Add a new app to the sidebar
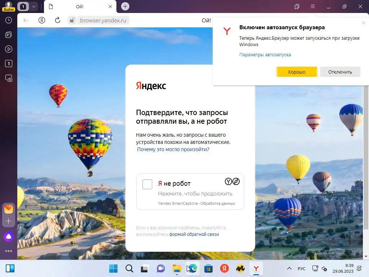369x277 pixels. point(9,221)
